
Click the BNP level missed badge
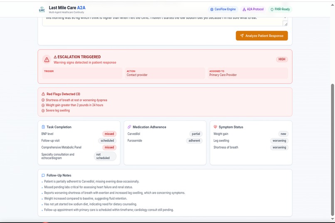tap(109, 134)
